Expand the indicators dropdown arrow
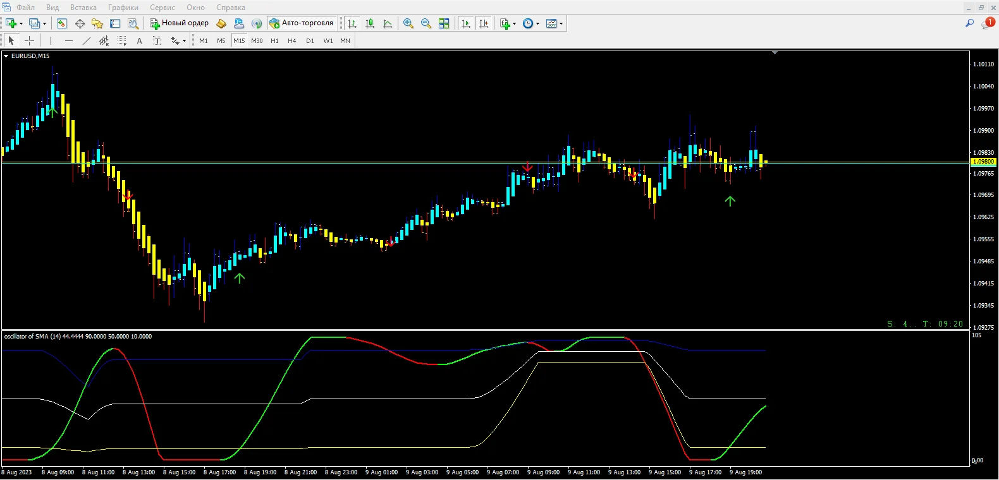The height and width of the screenshot is (480, 999). 514,23
